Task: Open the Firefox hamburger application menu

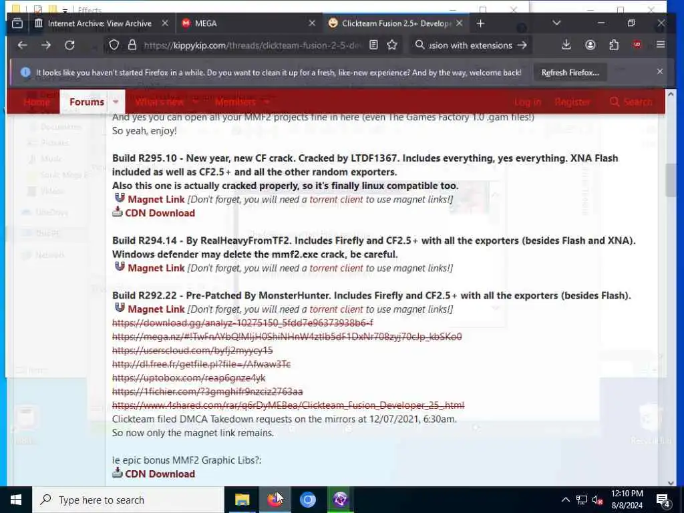Action: click(661, 45)
